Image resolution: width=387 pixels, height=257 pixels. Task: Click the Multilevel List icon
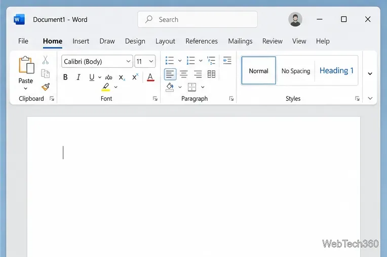(x=211, y=60)
